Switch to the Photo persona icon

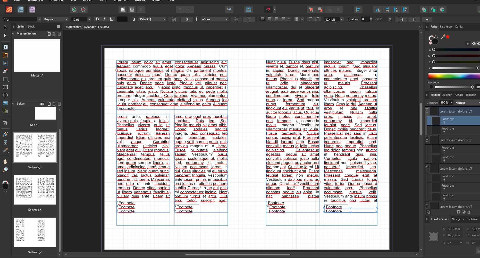pos(32,10)
